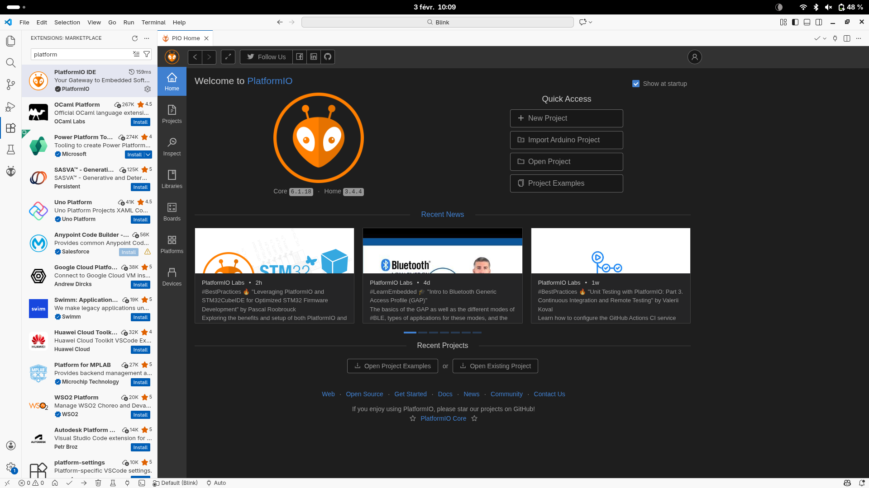Image resolution: width=869 pixels, height=488 pixels.
Task: Open the PlatformIO Libraries section
Action: tap(172, 179)
